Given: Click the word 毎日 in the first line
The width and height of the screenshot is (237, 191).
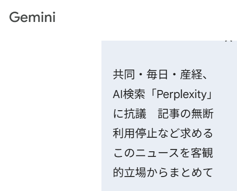Looking at the screenshot, I should [x=157, y=75].
